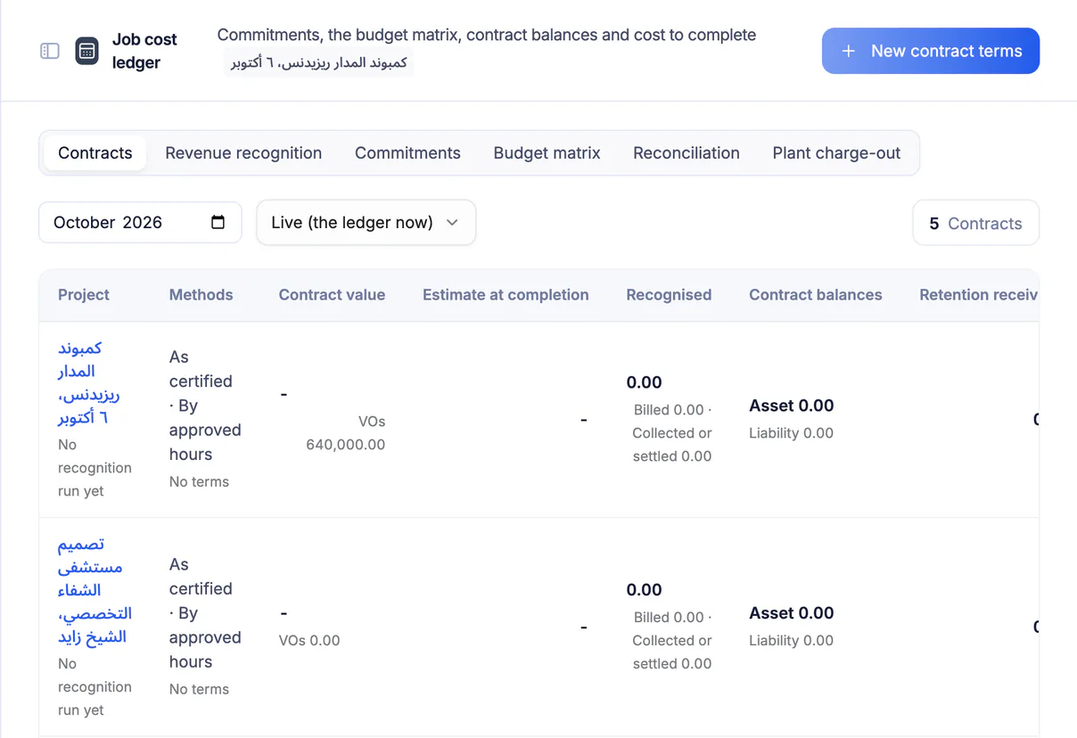Click No terms text in first row
This screenshot has width=1077, height=738.
click(x=199, y=481)
